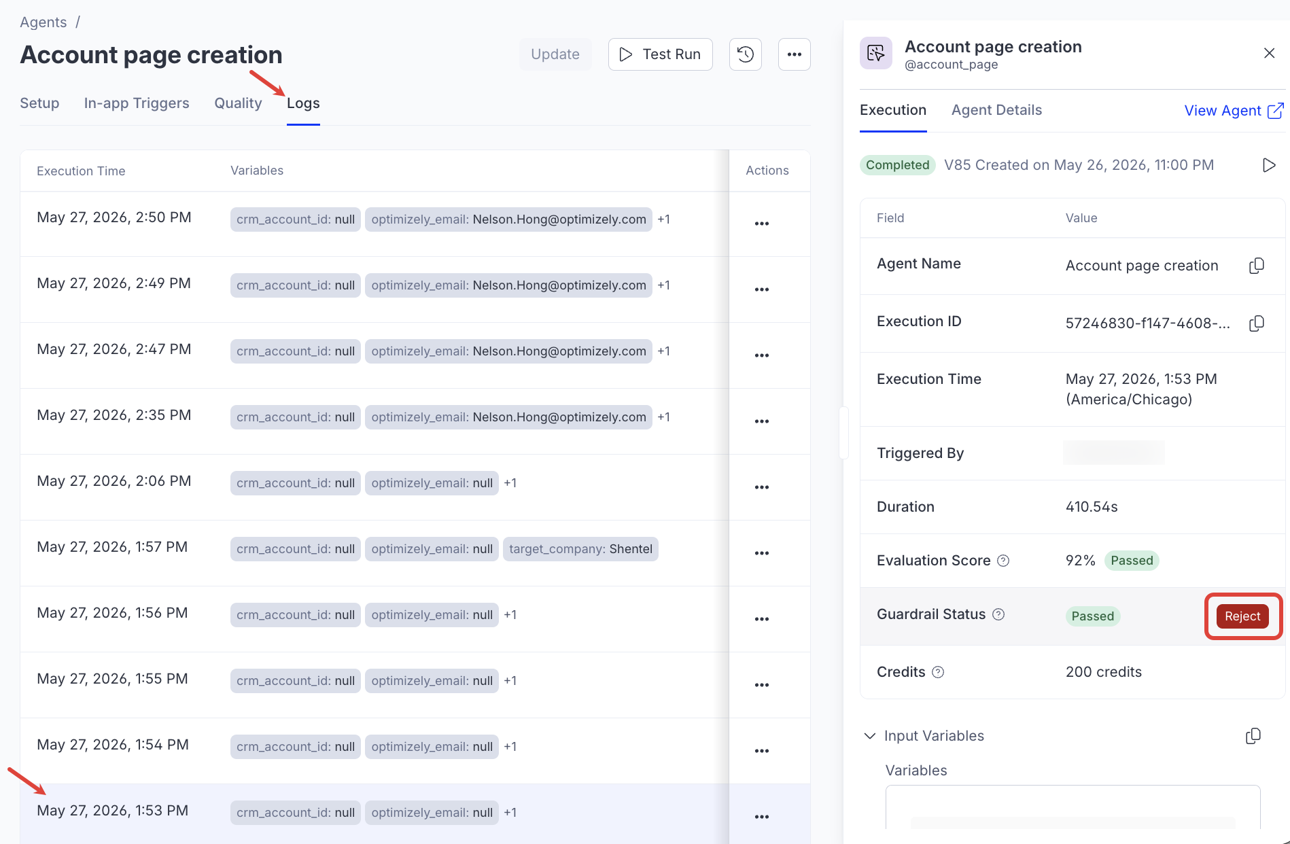This screenshot has height=844, width=1290.
Task: Close the Account page creation side panel
Action: 1269,53
